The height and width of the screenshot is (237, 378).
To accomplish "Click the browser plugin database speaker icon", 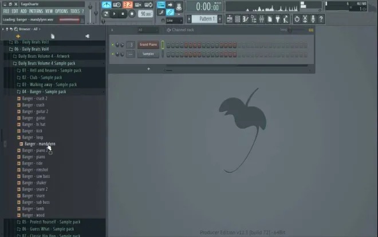I will [x=87, y=36].
